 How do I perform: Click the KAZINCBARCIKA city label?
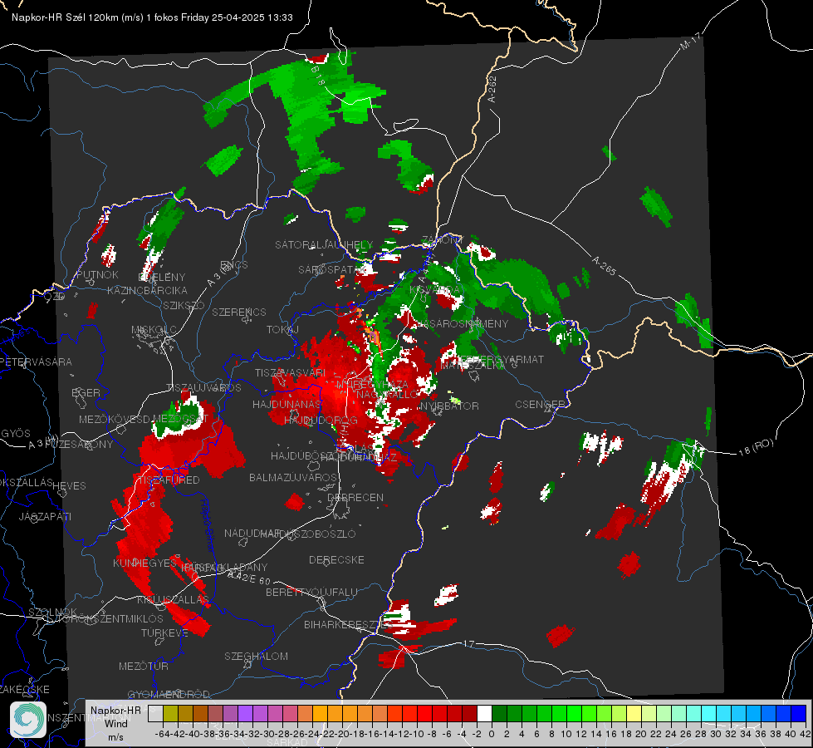[x=147, y=290]
